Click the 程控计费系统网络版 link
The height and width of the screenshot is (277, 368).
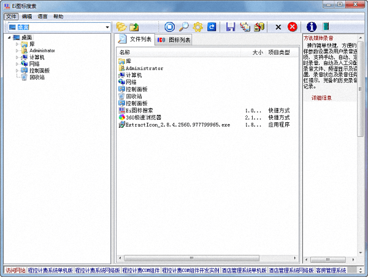[98, 270]
